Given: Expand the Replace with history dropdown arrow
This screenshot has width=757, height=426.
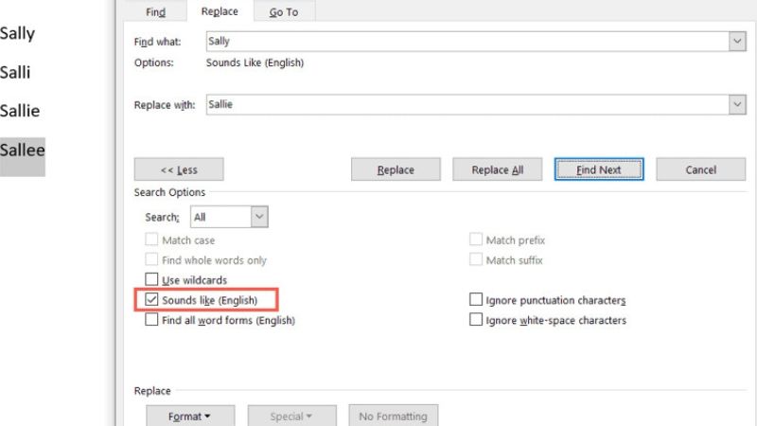Looking at the screenshot, I should point(737,104).
